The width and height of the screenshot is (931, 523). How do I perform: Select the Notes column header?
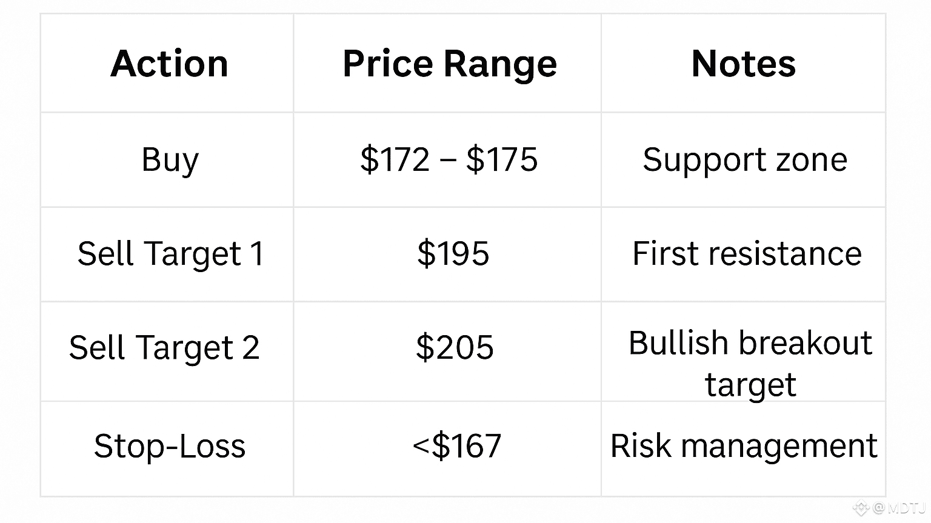tap(743, 64)
